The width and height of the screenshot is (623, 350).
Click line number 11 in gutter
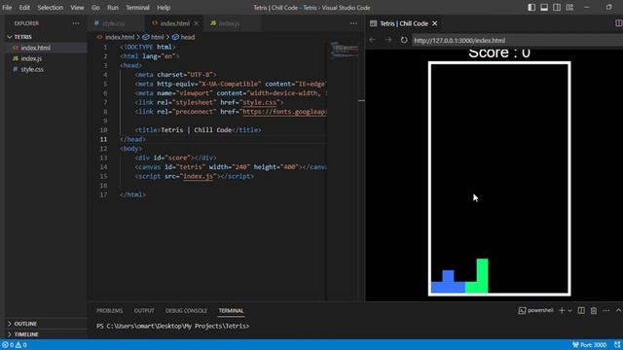coord(103,139)
